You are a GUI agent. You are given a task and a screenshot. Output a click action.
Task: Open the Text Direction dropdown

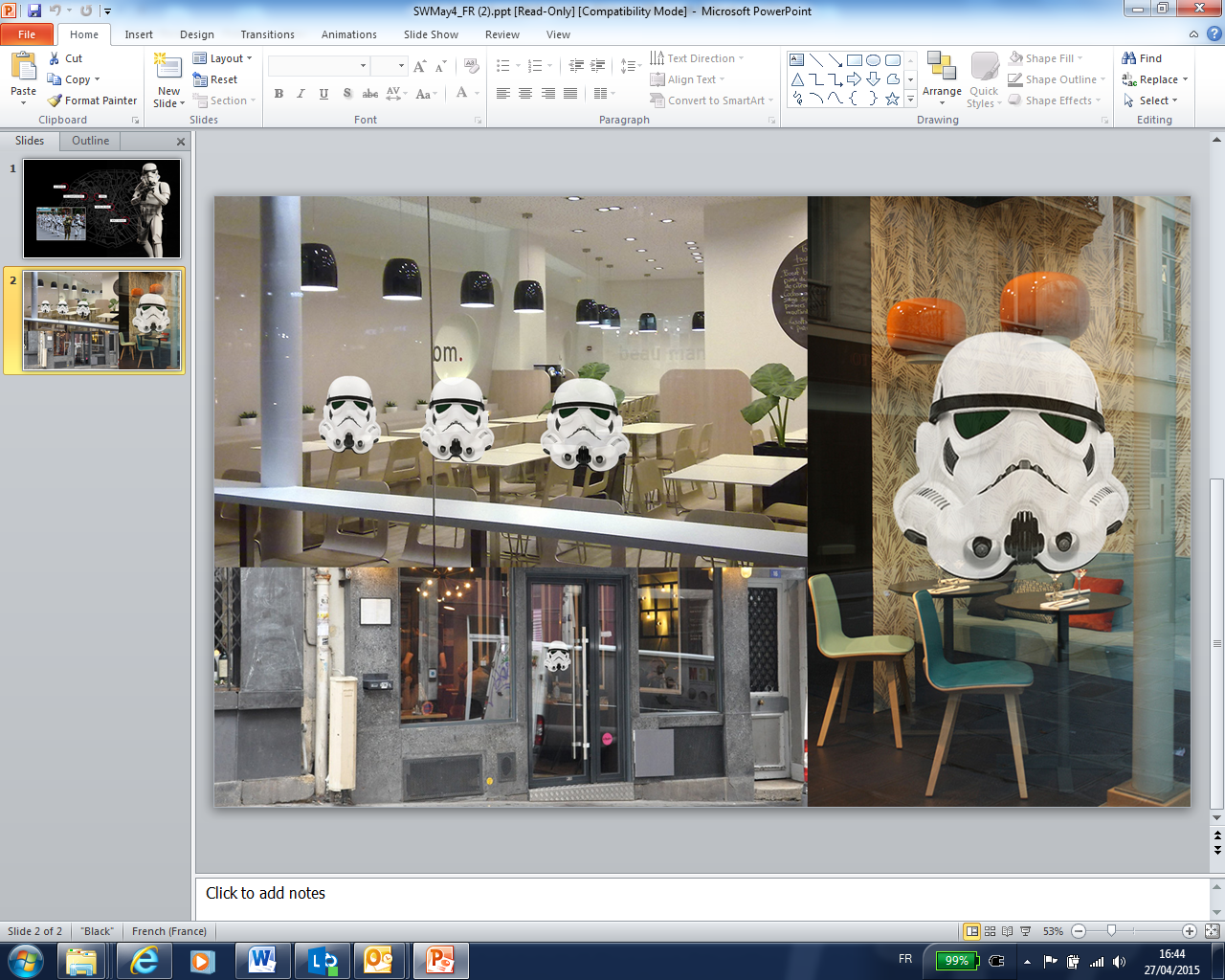[x=697, y=58]
